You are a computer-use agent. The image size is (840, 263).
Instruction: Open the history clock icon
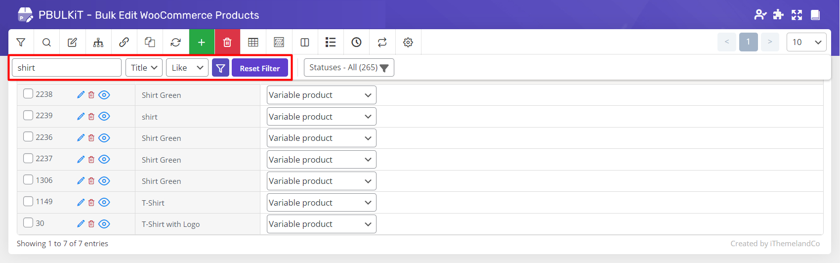pos(356,43)
